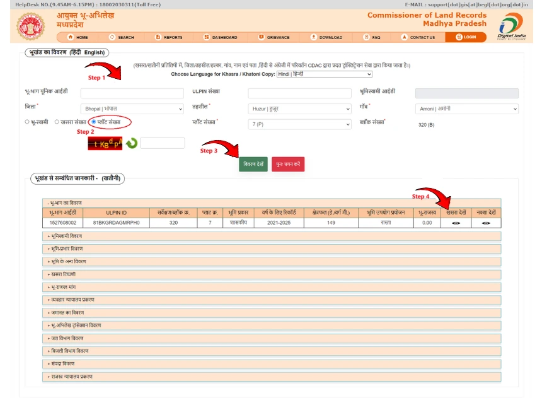Switch to हिंदी in the भूखंड का विवरण header
547x398 pixels.
tap(76, 52)
